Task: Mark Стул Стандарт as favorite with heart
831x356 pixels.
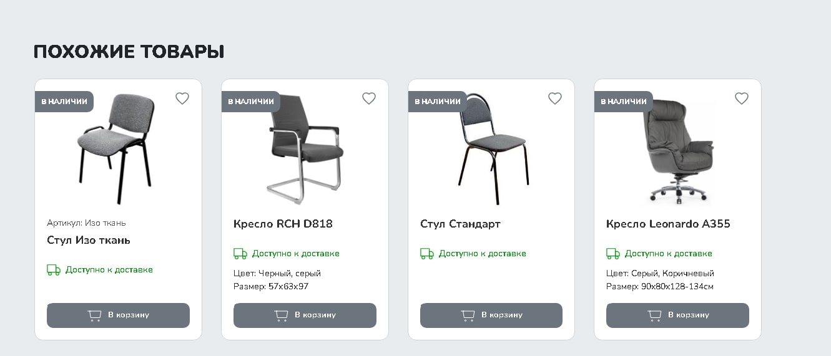Action: (x=555, y=99)
